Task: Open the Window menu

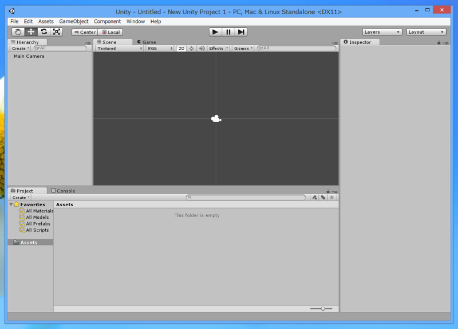Action: tap(136, 21)
